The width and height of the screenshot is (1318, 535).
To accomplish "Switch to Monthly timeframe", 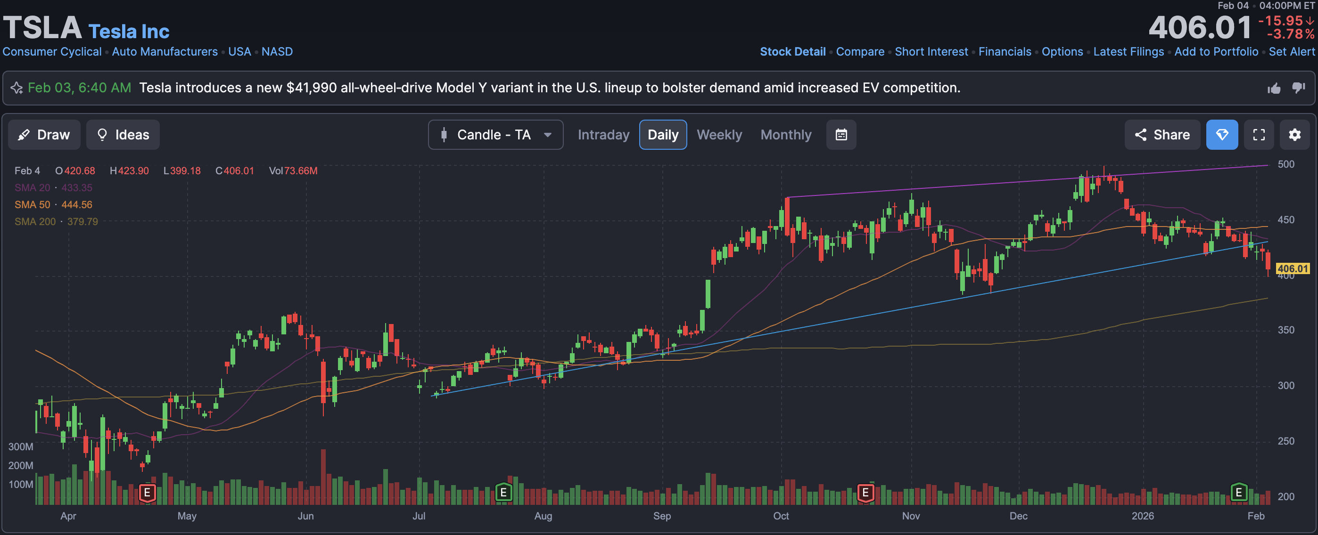I will tap(785, 135).
